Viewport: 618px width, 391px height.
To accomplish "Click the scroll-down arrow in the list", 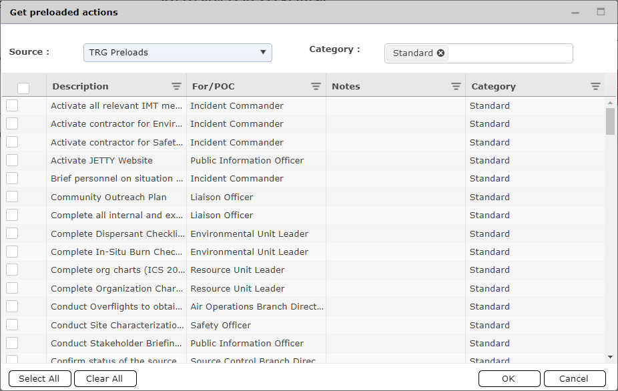I will (x=610, y=357).
